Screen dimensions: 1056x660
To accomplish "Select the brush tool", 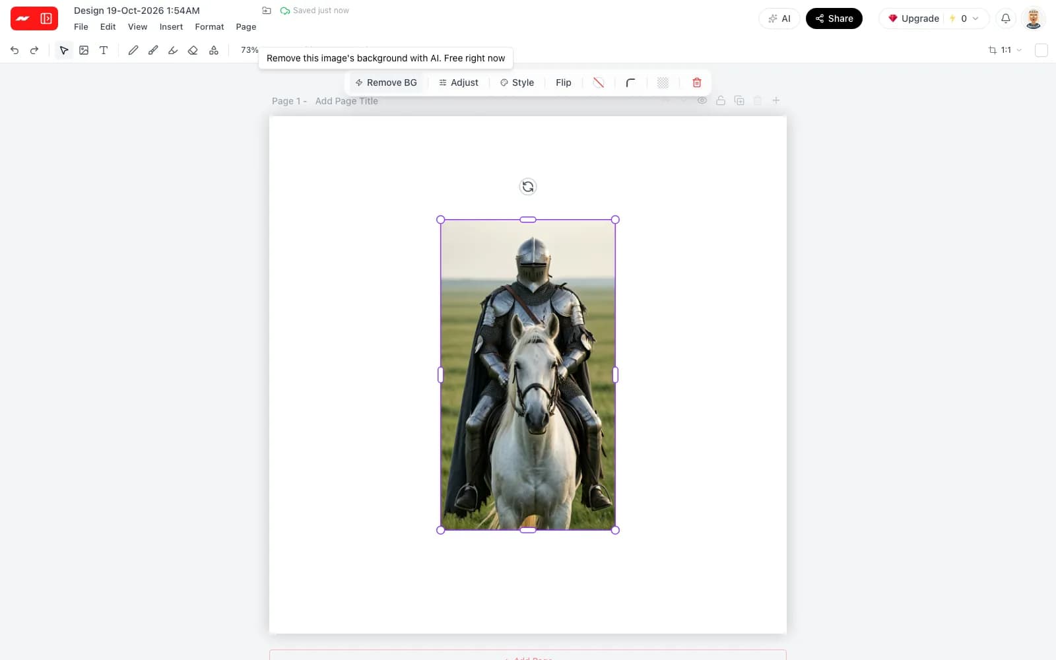I will (153, 50).
